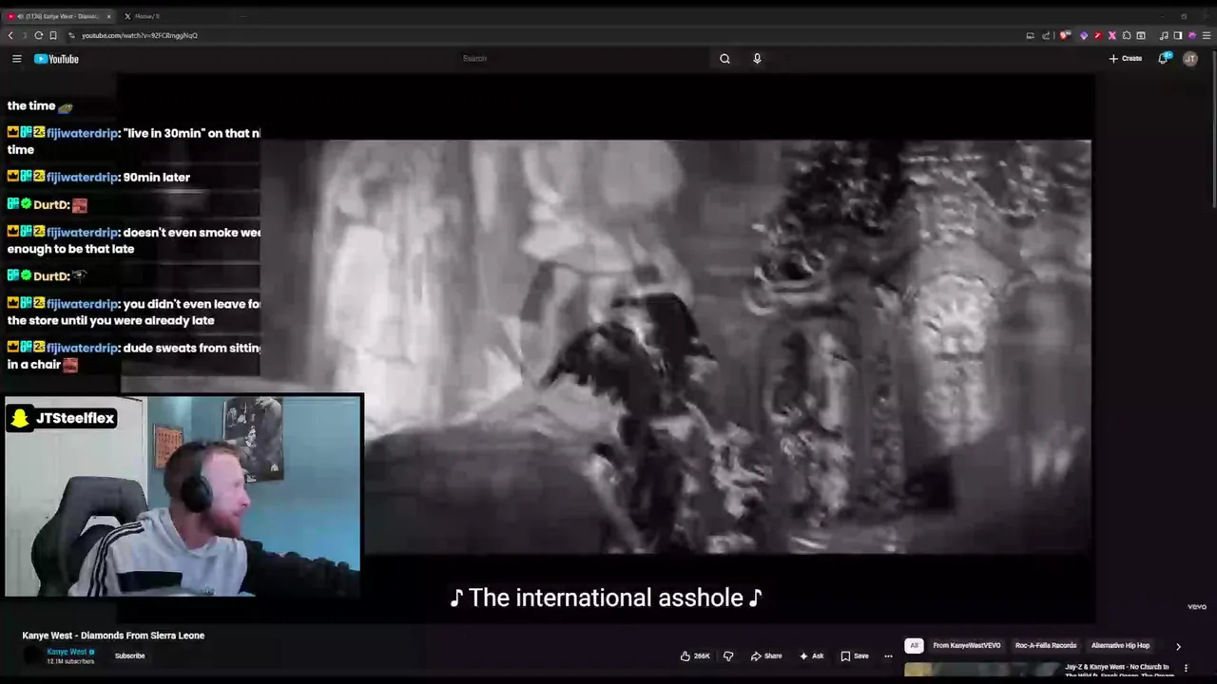Image resolution: width=1217 pixels, height=684 pixels.
Task: Click the YouTube search magnifier button
Action: coord(724,59)
